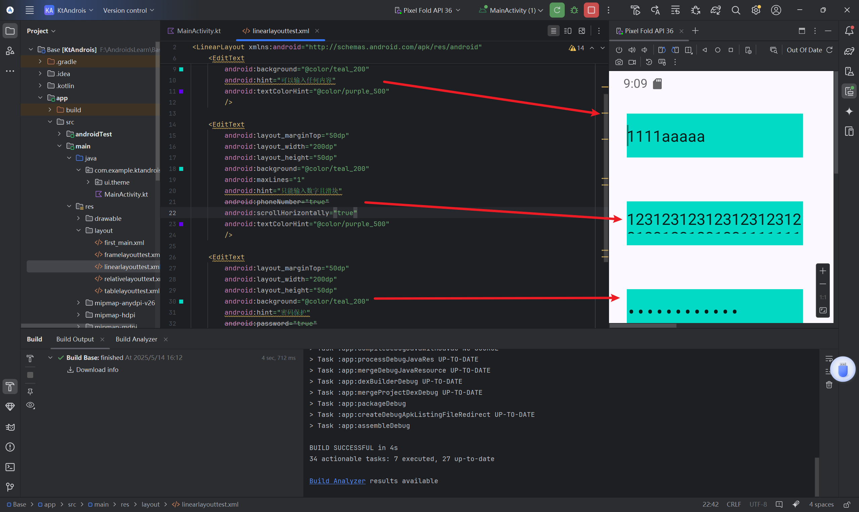This screenshot has width=859, height=512.
Task: Click Attach Debugger to Android Process icon
Action: click(695, 10)
